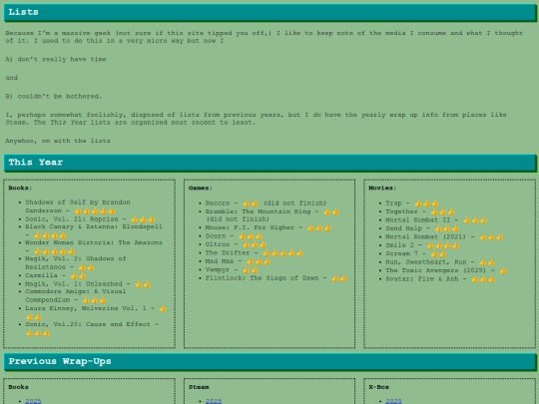The image size is (539, 404).
Task: Select Commodore Amiga: A Visual Compendium entry
Action: 75,295
